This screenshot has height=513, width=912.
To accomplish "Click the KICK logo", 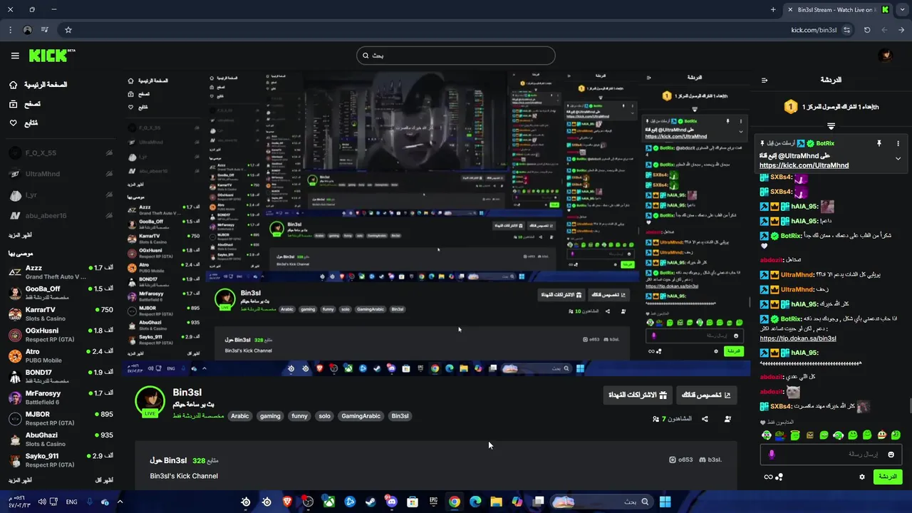I will tap(49, 56).
